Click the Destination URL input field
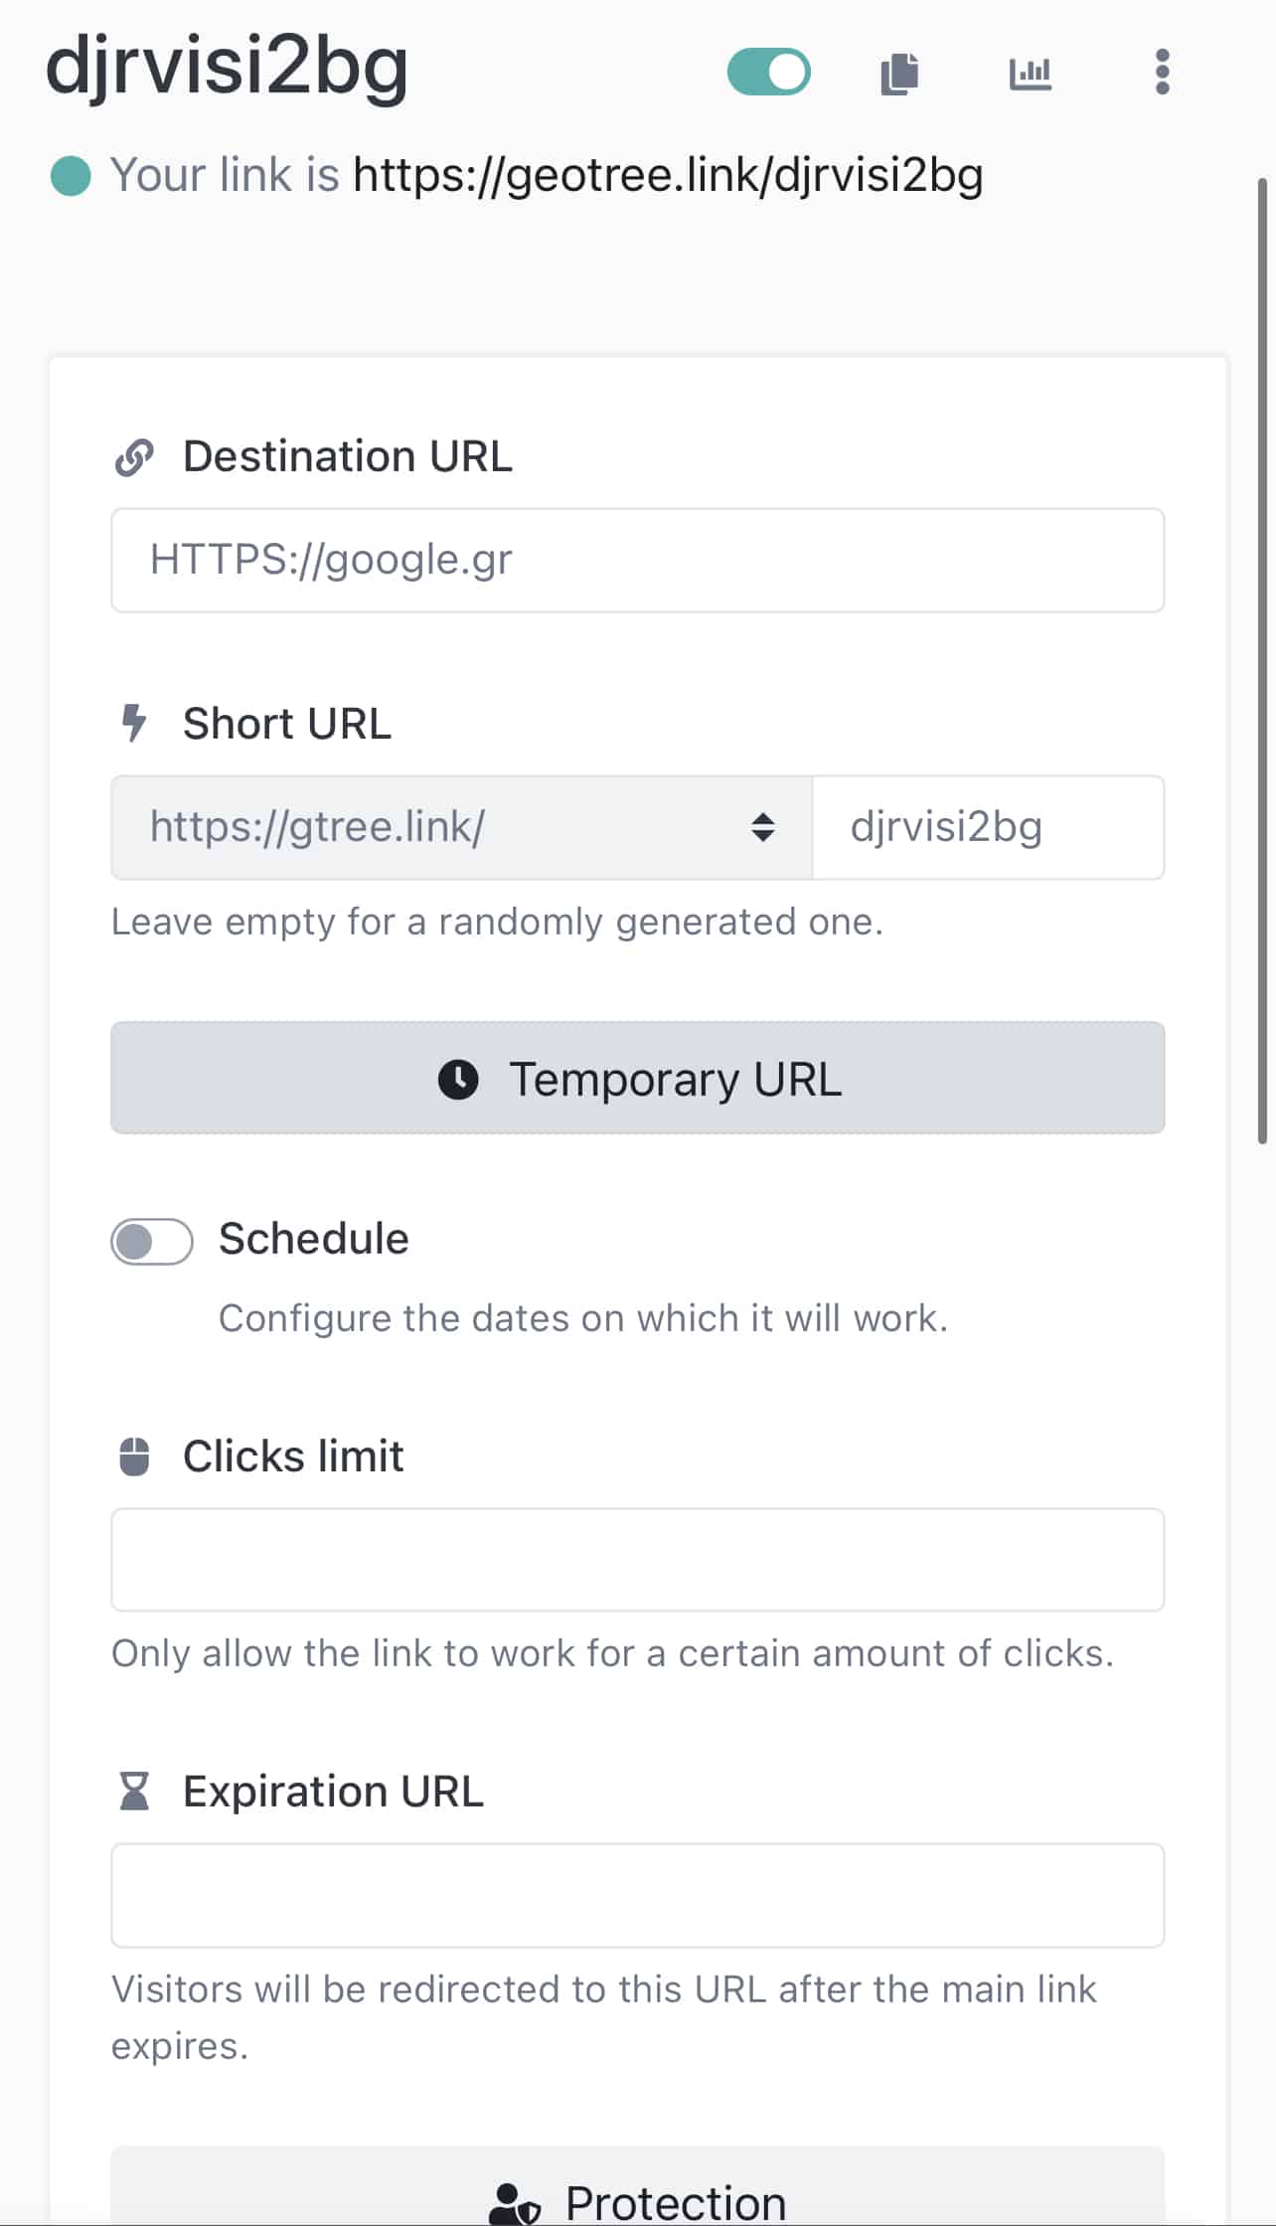This screenshot has width=1276, height=2226. coord(637,561)
